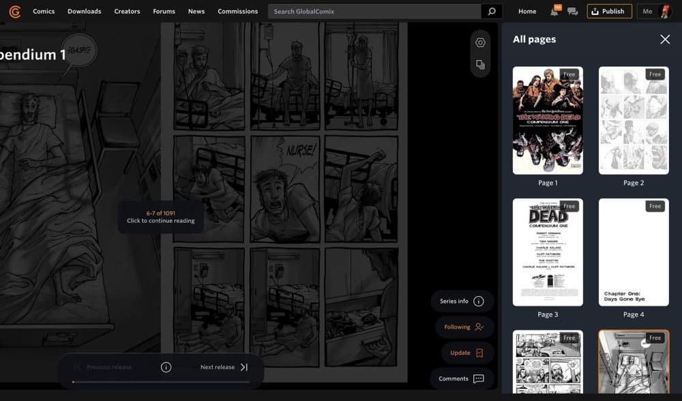Image resolution: width=682 pixels, height=401 pixels.
Task: Open the Me account menu
Action: (655, 12)
